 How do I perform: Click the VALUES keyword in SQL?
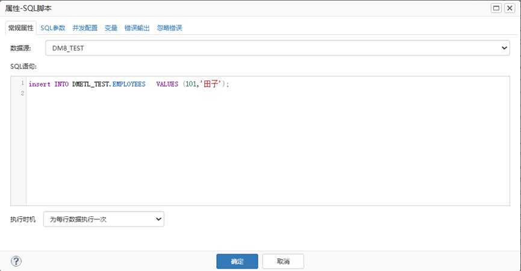coord(167,84)
